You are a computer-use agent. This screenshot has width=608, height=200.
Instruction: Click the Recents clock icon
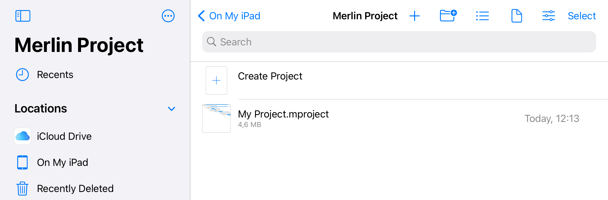(x=22, y=75)
